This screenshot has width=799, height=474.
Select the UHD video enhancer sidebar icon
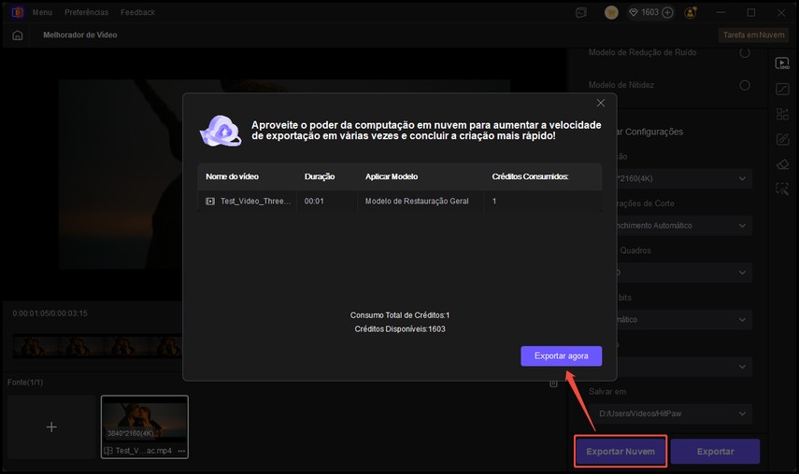[x=782, y=63]
